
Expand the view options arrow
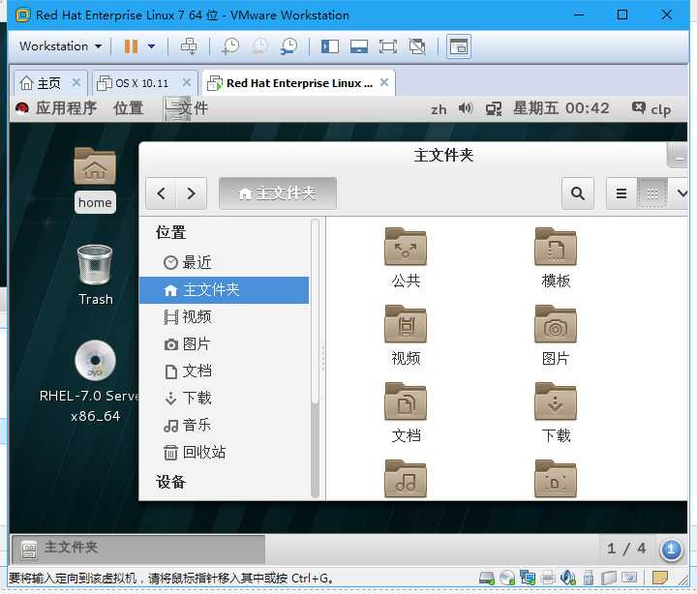tap(682, 193)
